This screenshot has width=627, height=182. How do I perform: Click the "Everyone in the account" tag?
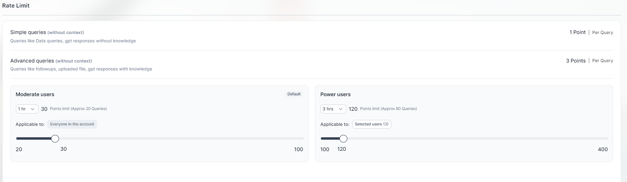(x=72, y=124)
